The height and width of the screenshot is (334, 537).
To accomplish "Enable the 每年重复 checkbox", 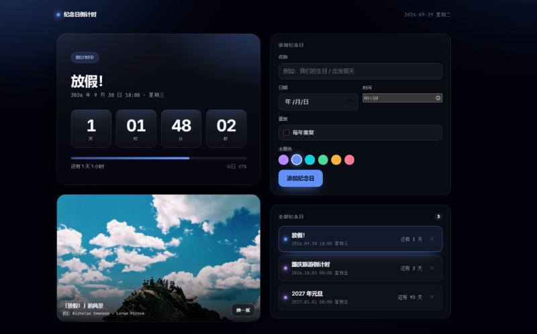I will pos(287,132).
